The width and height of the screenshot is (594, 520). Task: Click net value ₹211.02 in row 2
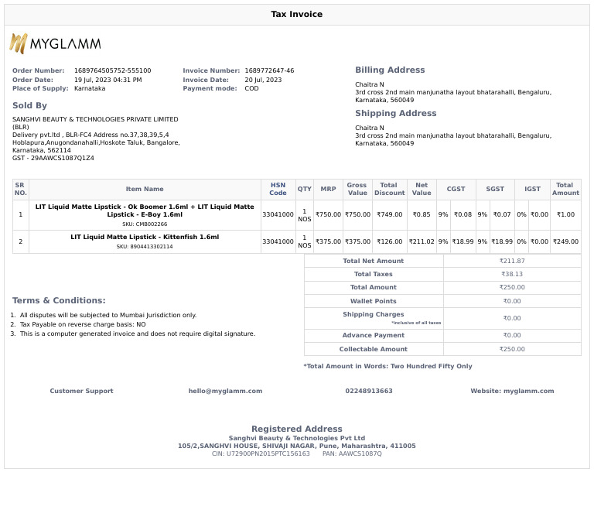[x=422, y=241]
